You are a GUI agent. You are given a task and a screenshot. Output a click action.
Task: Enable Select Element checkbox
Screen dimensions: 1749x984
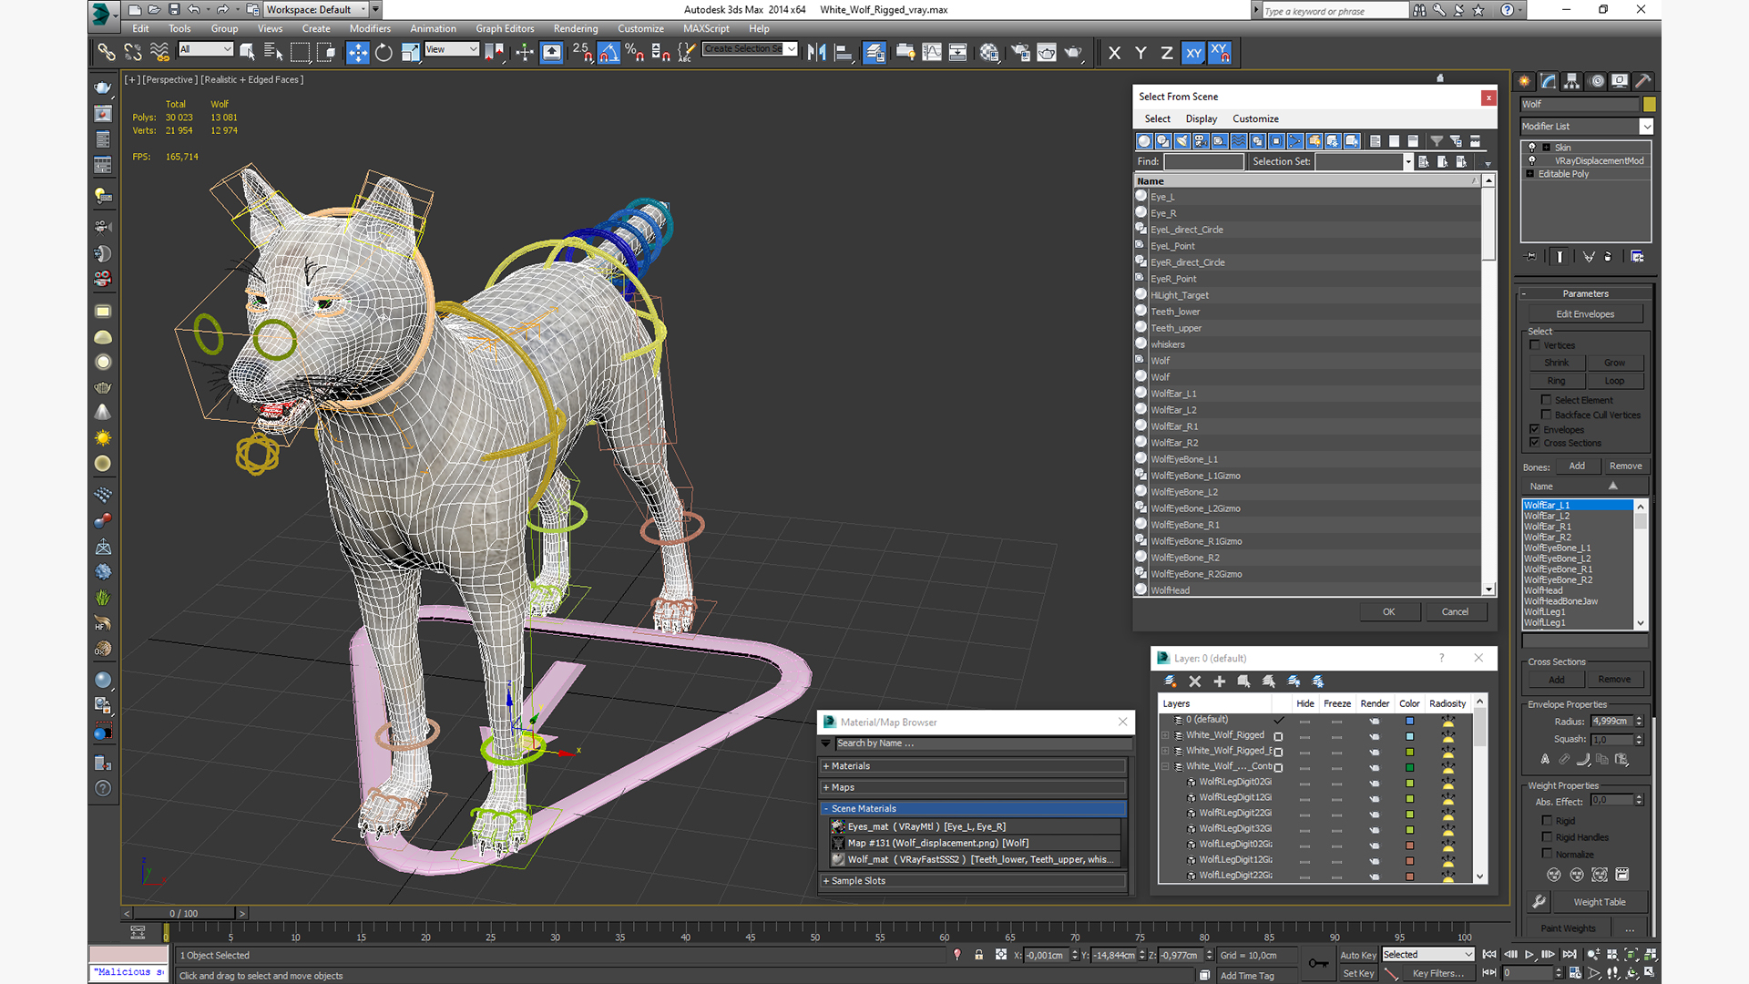coord(1546,400)
